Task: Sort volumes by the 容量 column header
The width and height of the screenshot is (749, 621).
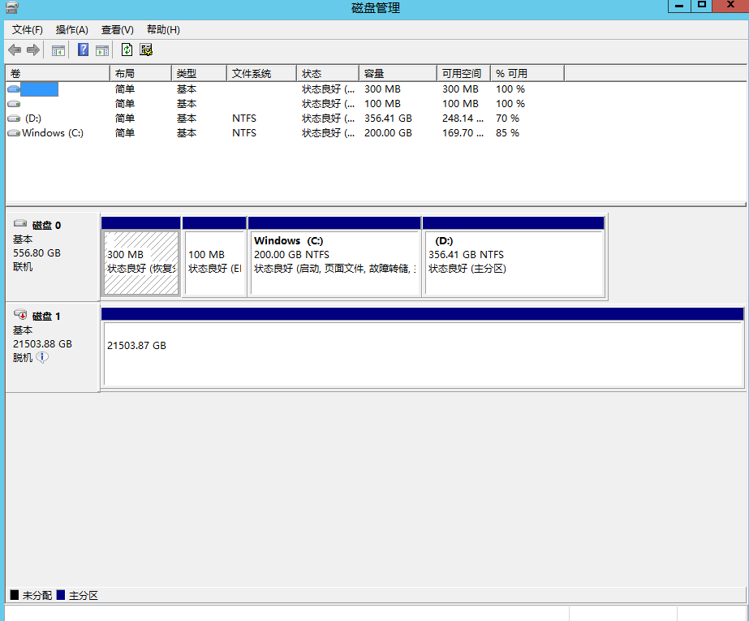Action: tap(397, 74)
